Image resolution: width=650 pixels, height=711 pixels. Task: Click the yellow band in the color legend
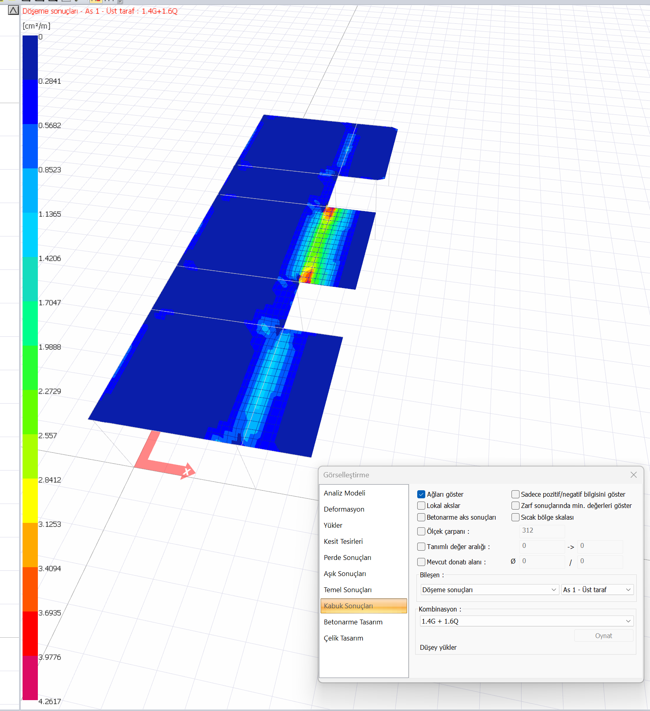tap(30, 501)
